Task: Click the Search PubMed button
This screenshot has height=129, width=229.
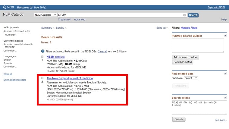Action: tap(183, 62)
